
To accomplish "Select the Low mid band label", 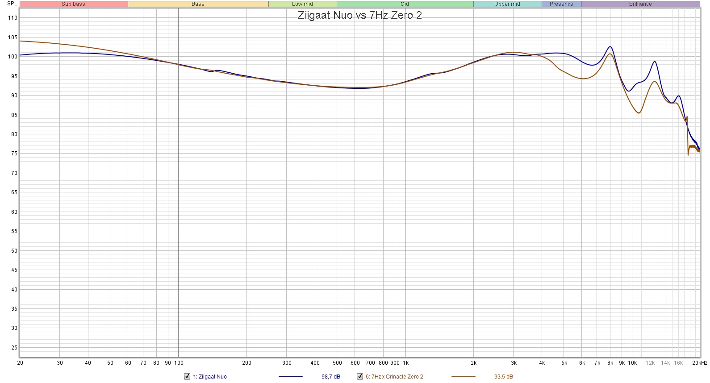I will [303, 4].
